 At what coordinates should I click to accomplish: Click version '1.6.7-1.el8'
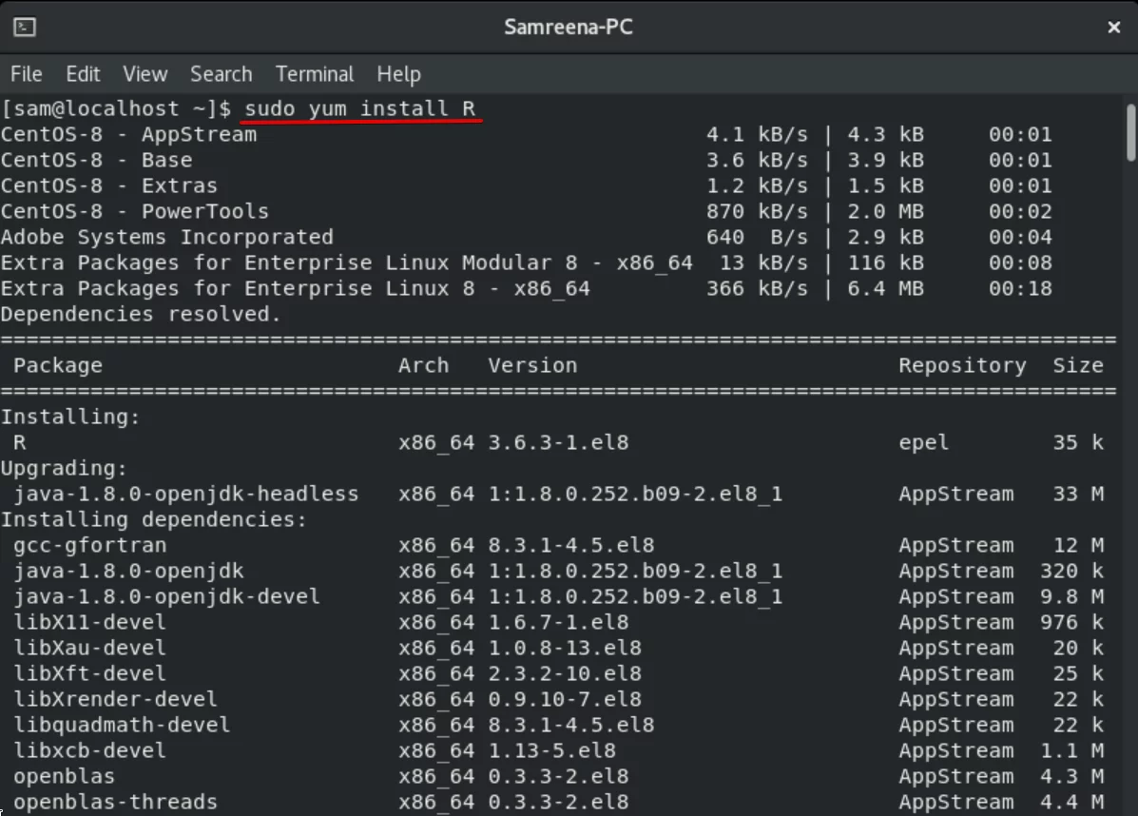[558, 622]
